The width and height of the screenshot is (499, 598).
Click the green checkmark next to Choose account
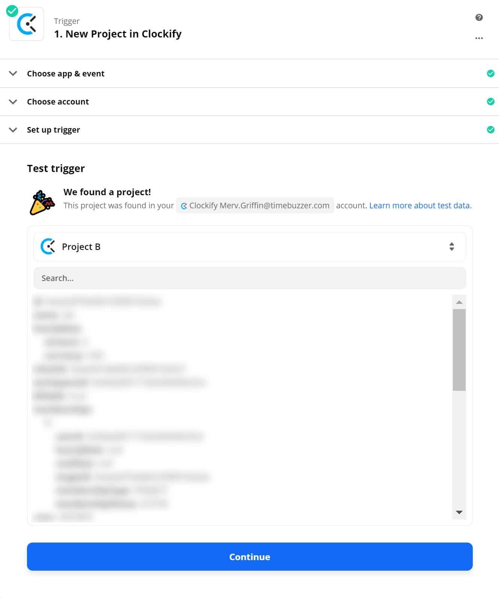[490, 102]
